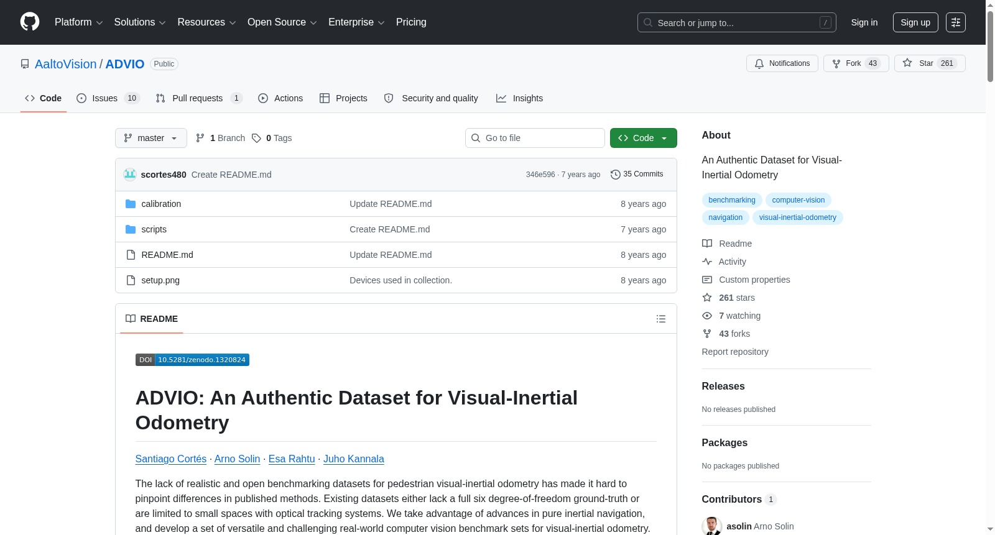Open the Pricing page

click(411, 22)
